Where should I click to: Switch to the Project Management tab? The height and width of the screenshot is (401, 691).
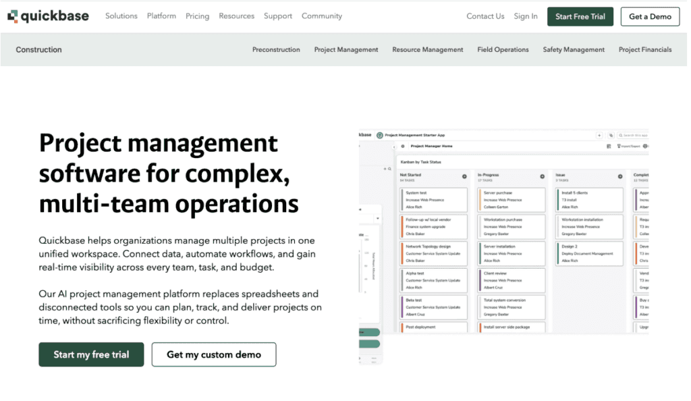point(346,49)
